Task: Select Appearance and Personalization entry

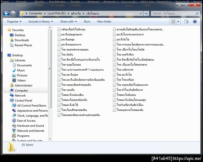Action: [x=32, y=111]
